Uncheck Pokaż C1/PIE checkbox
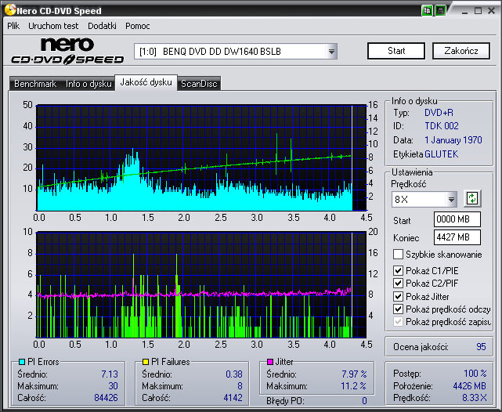This screenshot has height=412, width=502. pos(398,270)
